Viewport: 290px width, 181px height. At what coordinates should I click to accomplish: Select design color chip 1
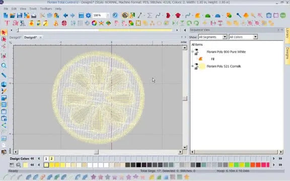point(46,158)
